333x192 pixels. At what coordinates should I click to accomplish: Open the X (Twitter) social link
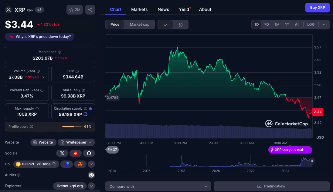point(62,153)
